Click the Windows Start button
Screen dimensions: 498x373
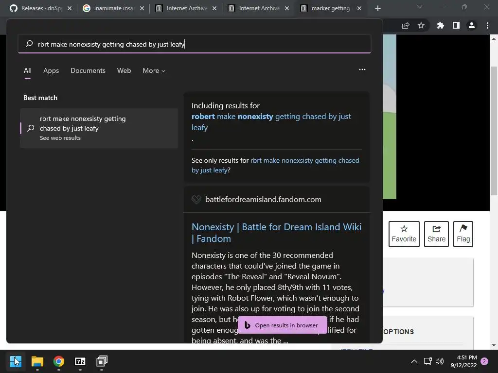[x=16, y=361]
